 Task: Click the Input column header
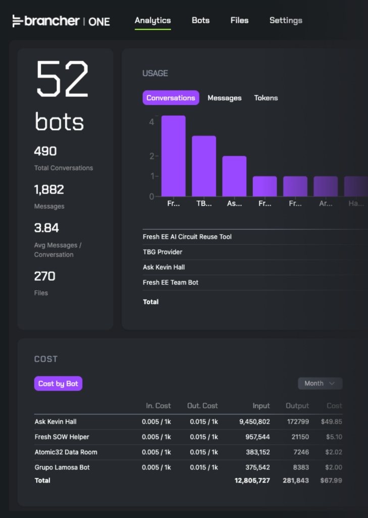point(261,406)
